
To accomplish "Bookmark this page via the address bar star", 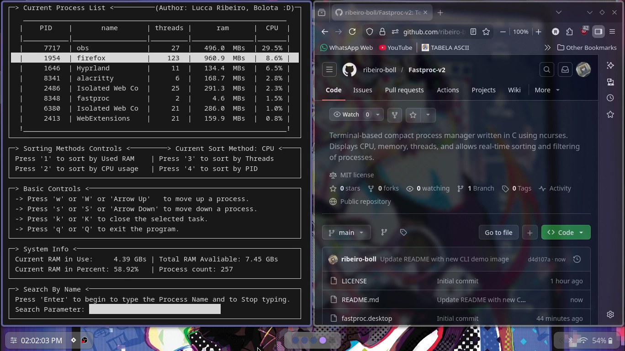I will [x=486, y=32].
